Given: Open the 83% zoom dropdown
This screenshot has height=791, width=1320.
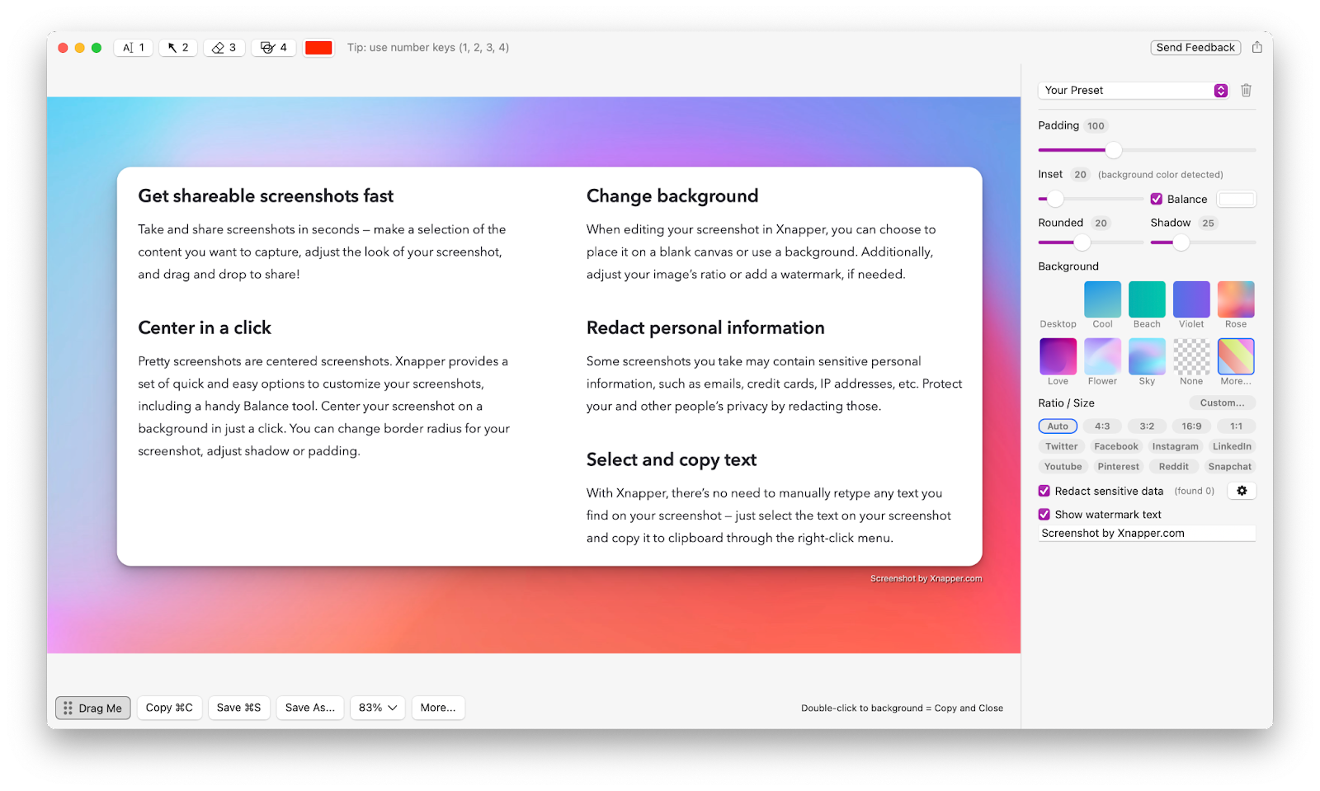Looking at the screenshot, I should pos(377,707).
